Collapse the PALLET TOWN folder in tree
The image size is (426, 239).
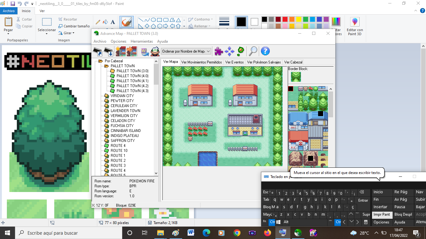point(106,66)
